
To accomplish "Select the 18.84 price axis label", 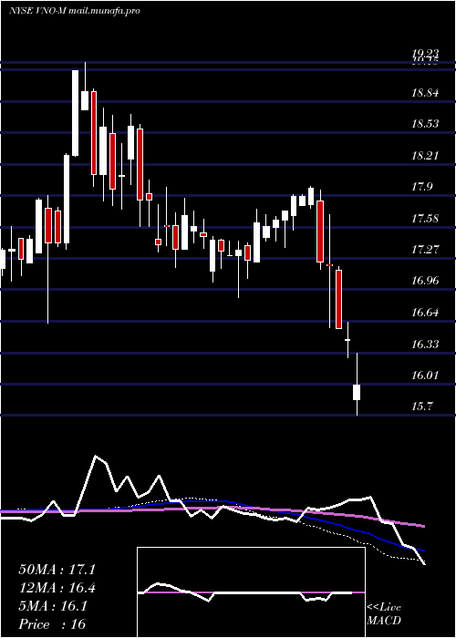I will [x=425, y=93].
